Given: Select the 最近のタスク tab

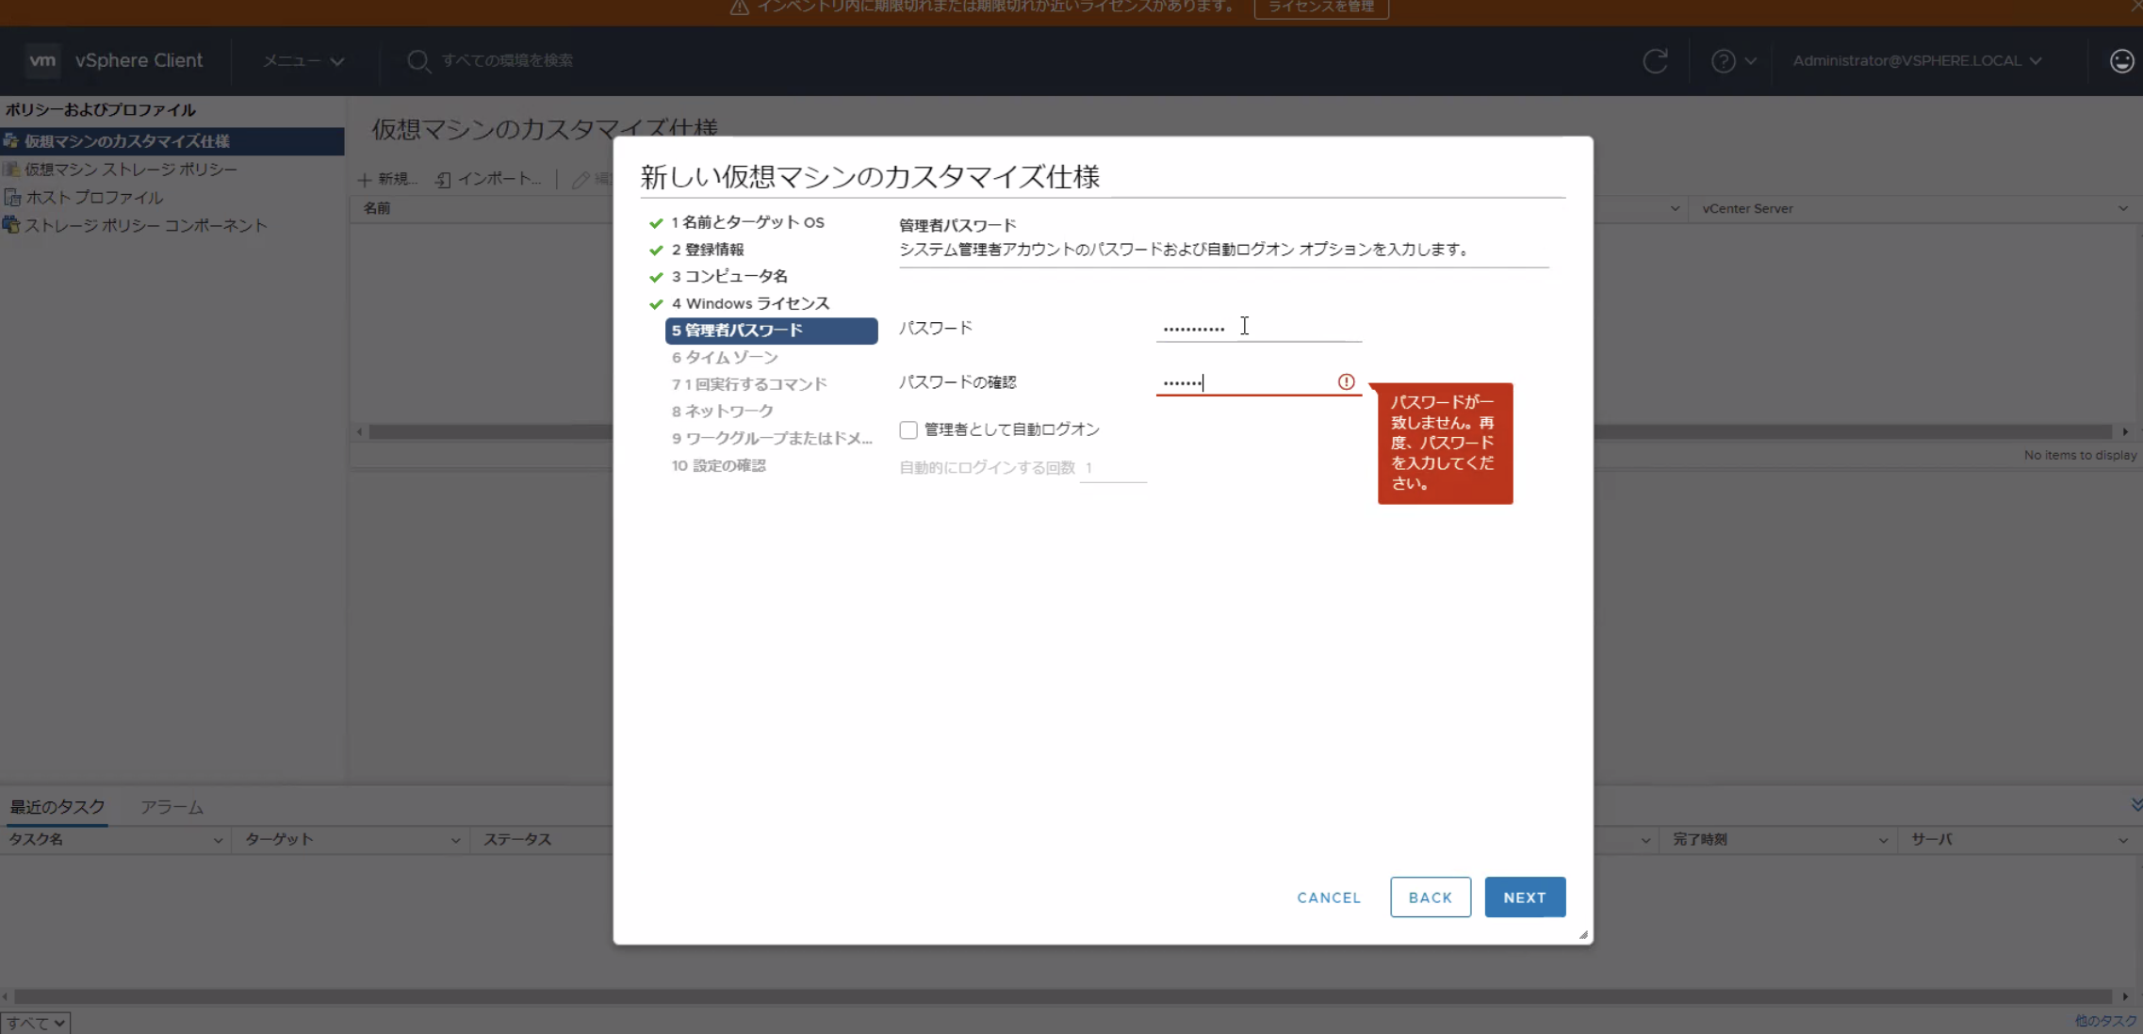Looking at the screenshot, I should pyautogui.click(x=56, y=807).
